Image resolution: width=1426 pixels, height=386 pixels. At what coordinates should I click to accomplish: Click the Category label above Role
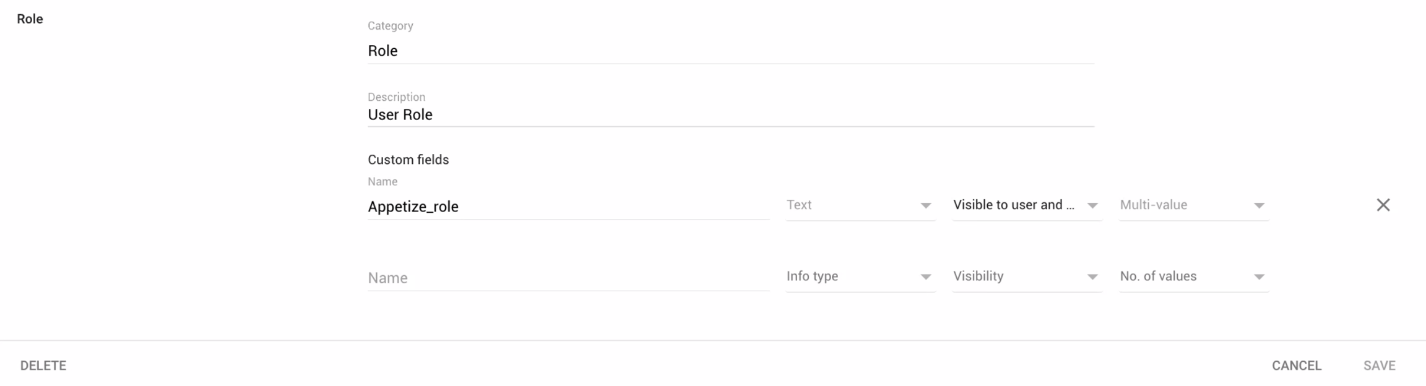click(x=390, y=26)
